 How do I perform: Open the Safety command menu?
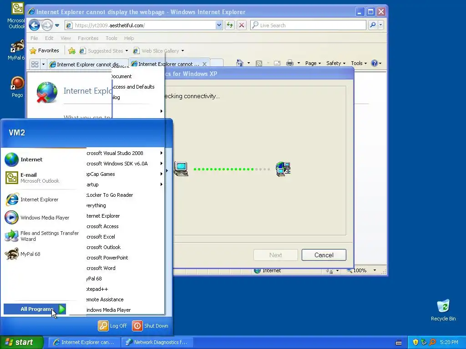click(336, 63)
